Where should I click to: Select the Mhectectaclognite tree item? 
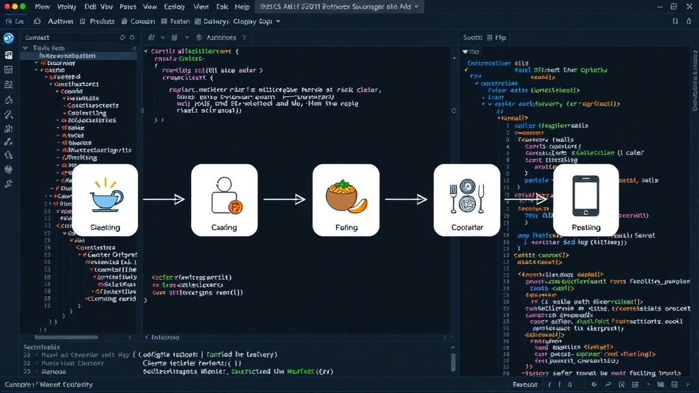tap(100, 150)
